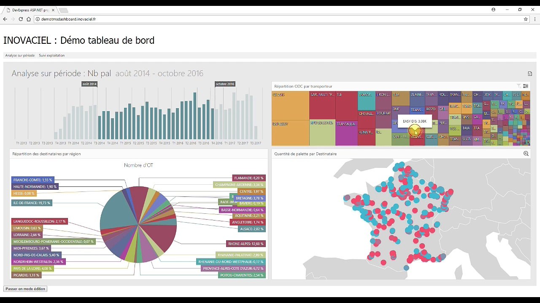Select XPO LOGISTICS tile in treemap
This screenshot has width=540, height=303.
(322, 133)
